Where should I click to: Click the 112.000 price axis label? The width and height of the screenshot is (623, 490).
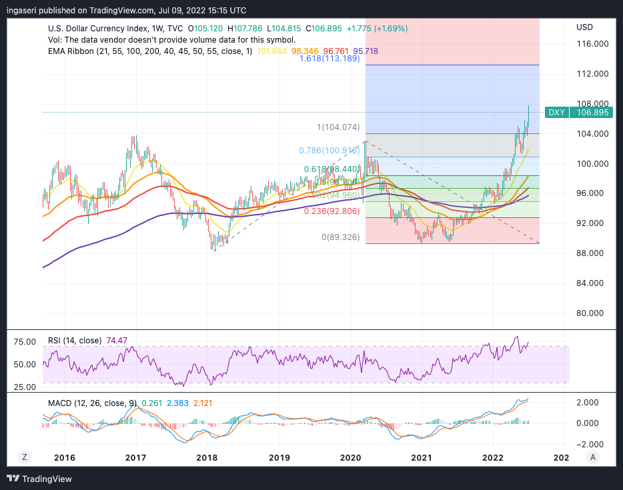[592, 73]
